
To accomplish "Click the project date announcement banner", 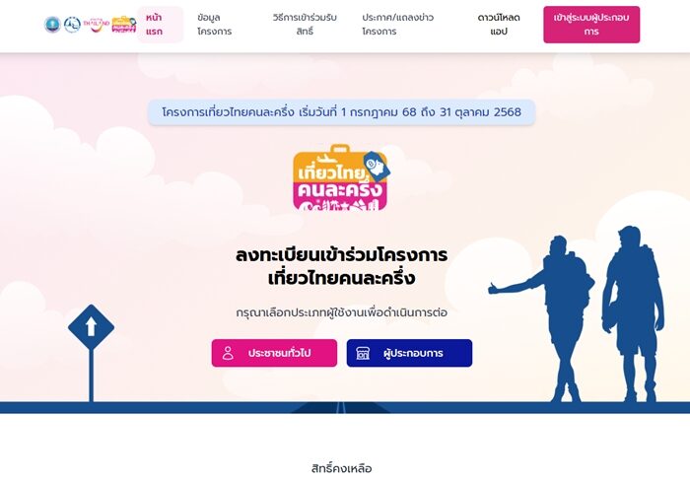I will pyautogui.click(x=341, y=112).
